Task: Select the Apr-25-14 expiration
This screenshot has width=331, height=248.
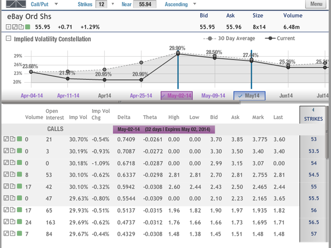Action: pos(141,96)
